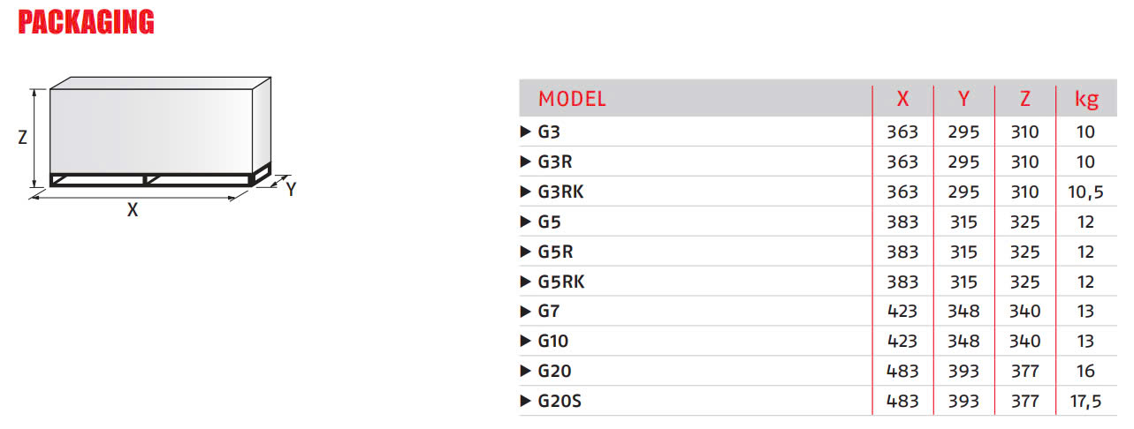Click the Z column header in table

1024,99
